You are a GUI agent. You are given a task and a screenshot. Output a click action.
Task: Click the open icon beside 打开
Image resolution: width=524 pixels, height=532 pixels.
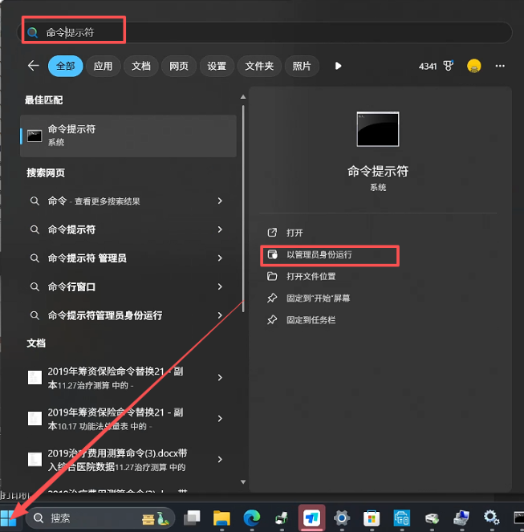(272, 233)
